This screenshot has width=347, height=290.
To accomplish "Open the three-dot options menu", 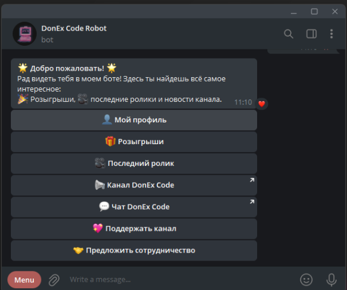I will point(331,34).
